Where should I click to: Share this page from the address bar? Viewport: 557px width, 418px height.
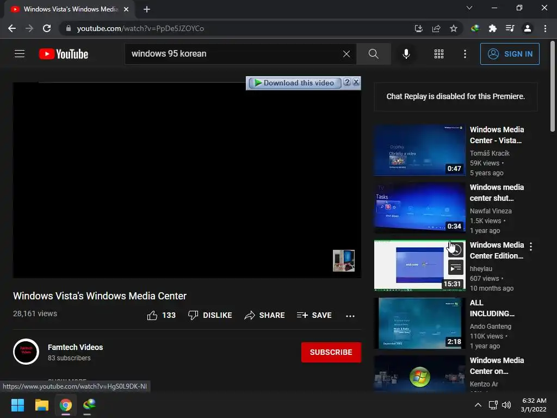pos(436,28)
